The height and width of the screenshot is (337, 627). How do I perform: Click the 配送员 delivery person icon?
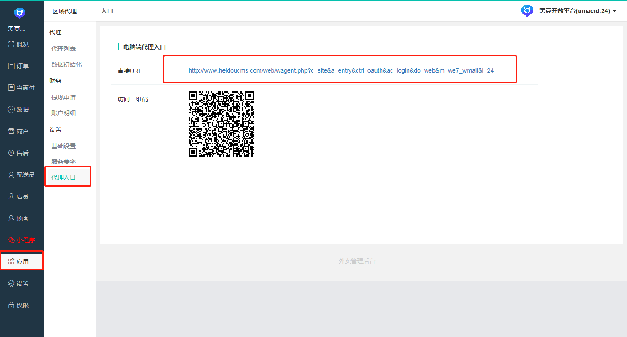tap(11, 175)
